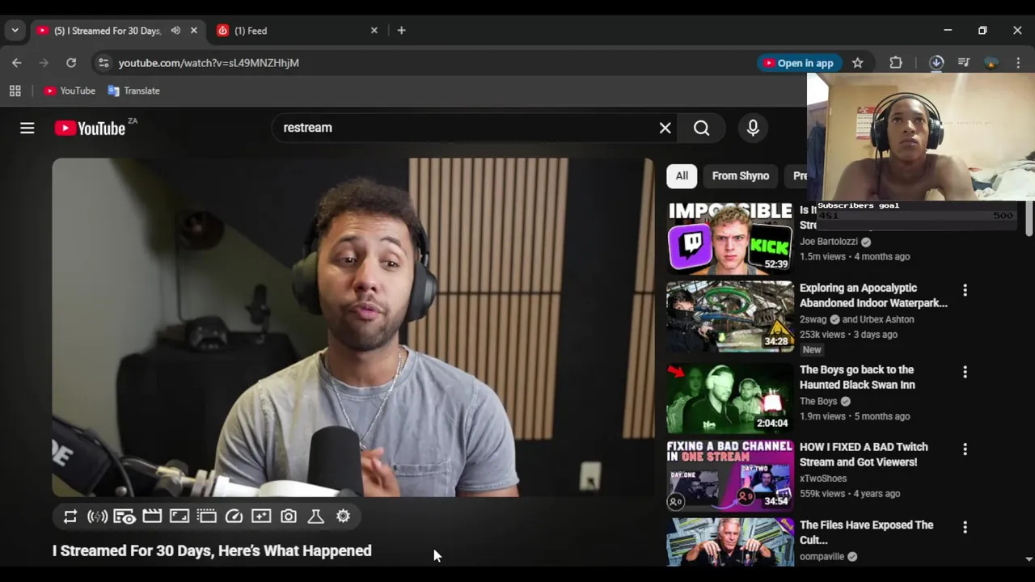The width and height of the screenshot is (1035, 582).
Task: Open the media controls music-note icon
Action: (x=964, y=63)
